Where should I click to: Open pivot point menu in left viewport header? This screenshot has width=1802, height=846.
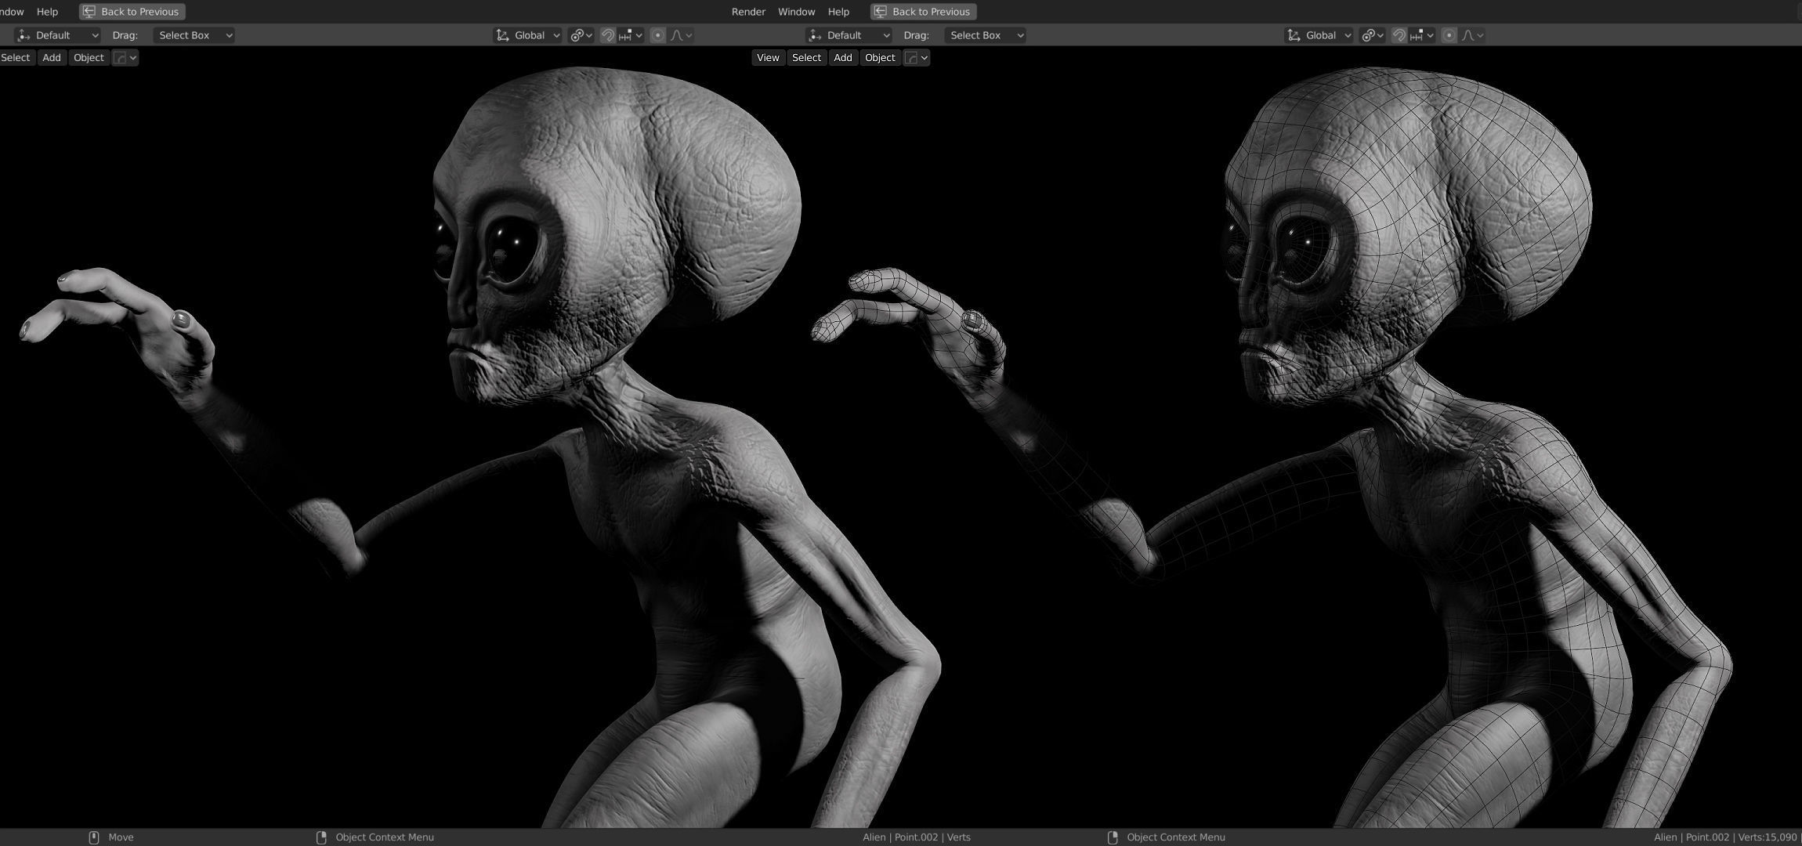click(581, 35)
